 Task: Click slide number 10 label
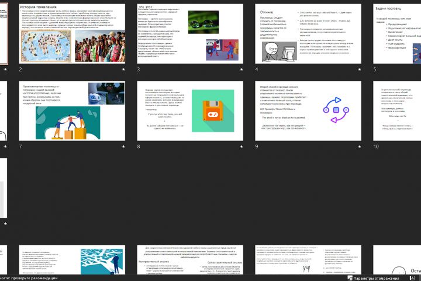[x=376, y=146]
